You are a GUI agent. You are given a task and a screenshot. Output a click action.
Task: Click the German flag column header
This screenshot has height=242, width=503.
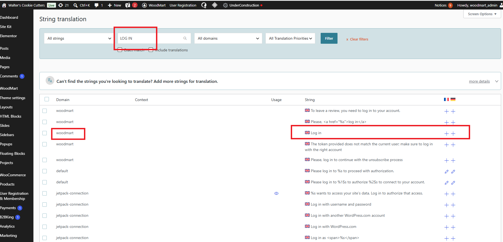[453, 99]
